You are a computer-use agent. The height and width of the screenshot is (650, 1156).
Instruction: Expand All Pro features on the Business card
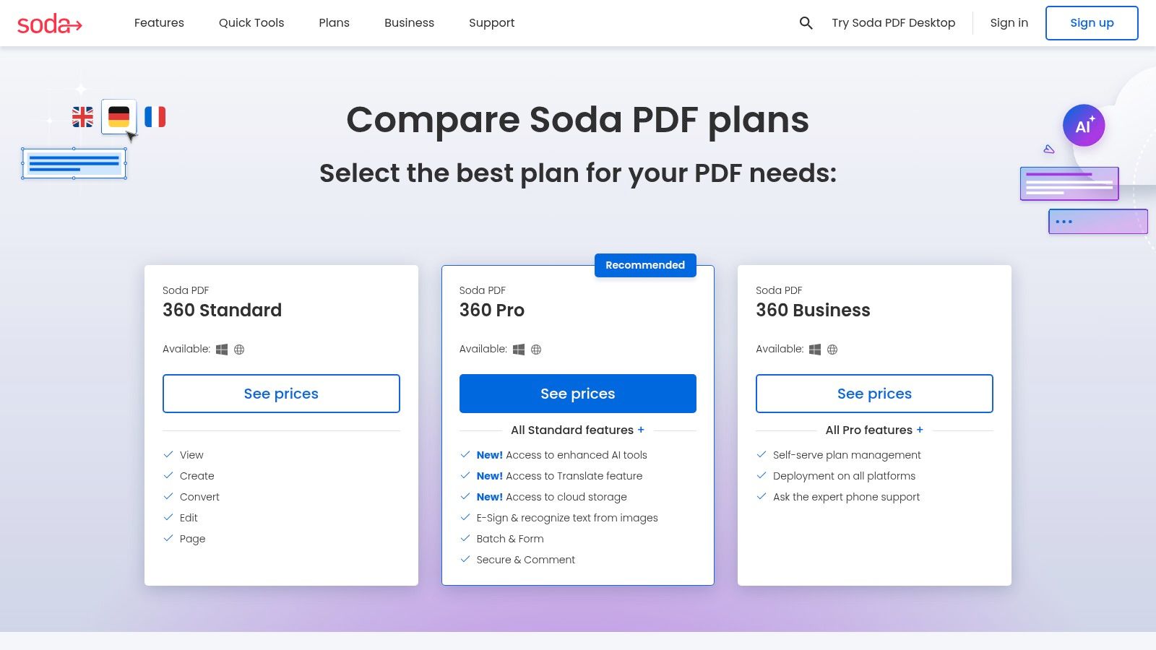[874, 430]
